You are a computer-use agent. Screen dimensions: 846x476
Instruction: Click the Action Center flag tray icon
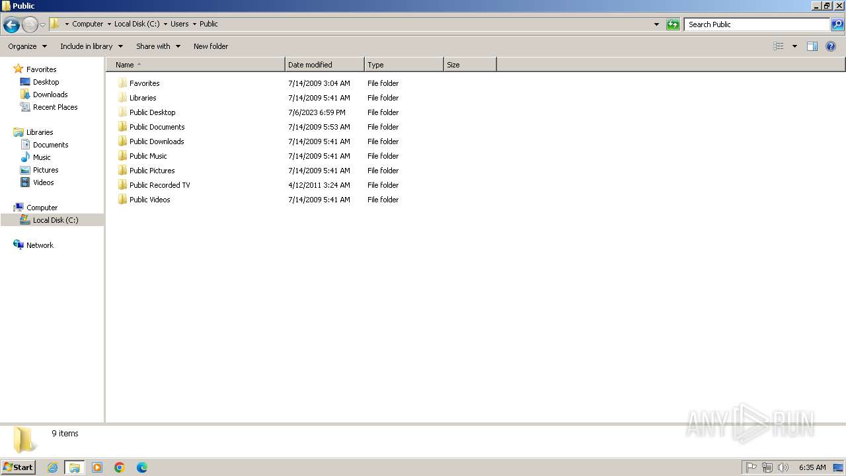click(751, 467)
